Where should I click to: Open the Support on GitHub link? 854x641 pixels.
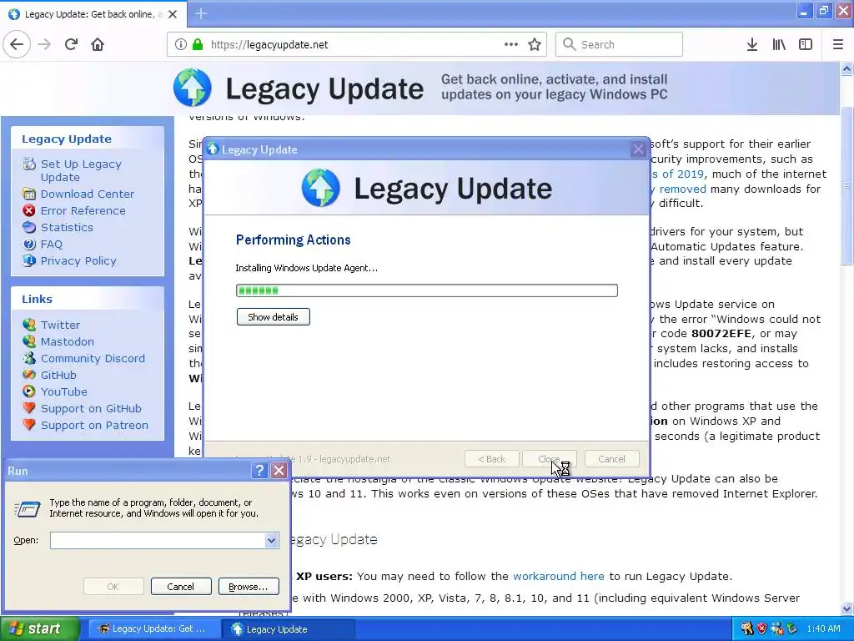(x=91, y=408)
